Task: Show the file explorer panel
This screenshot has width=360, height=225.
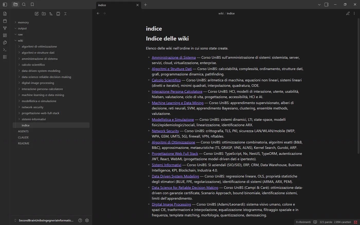Action: [15, 4]
